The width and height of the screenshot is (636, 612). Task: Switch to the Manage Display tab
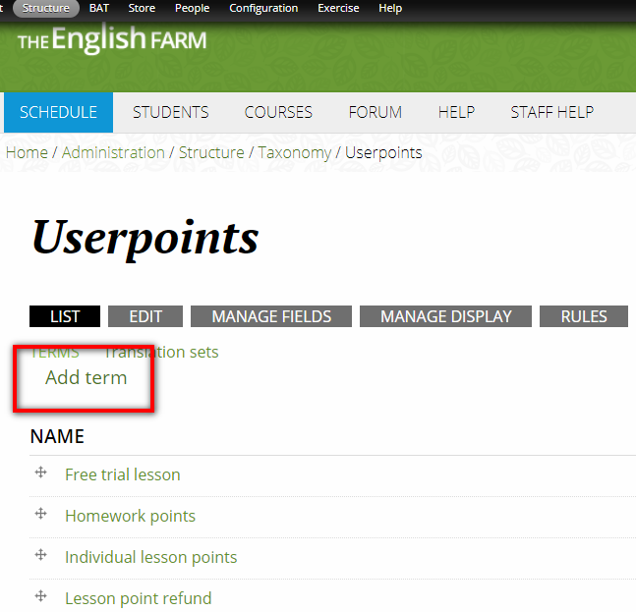coord(445,316)
